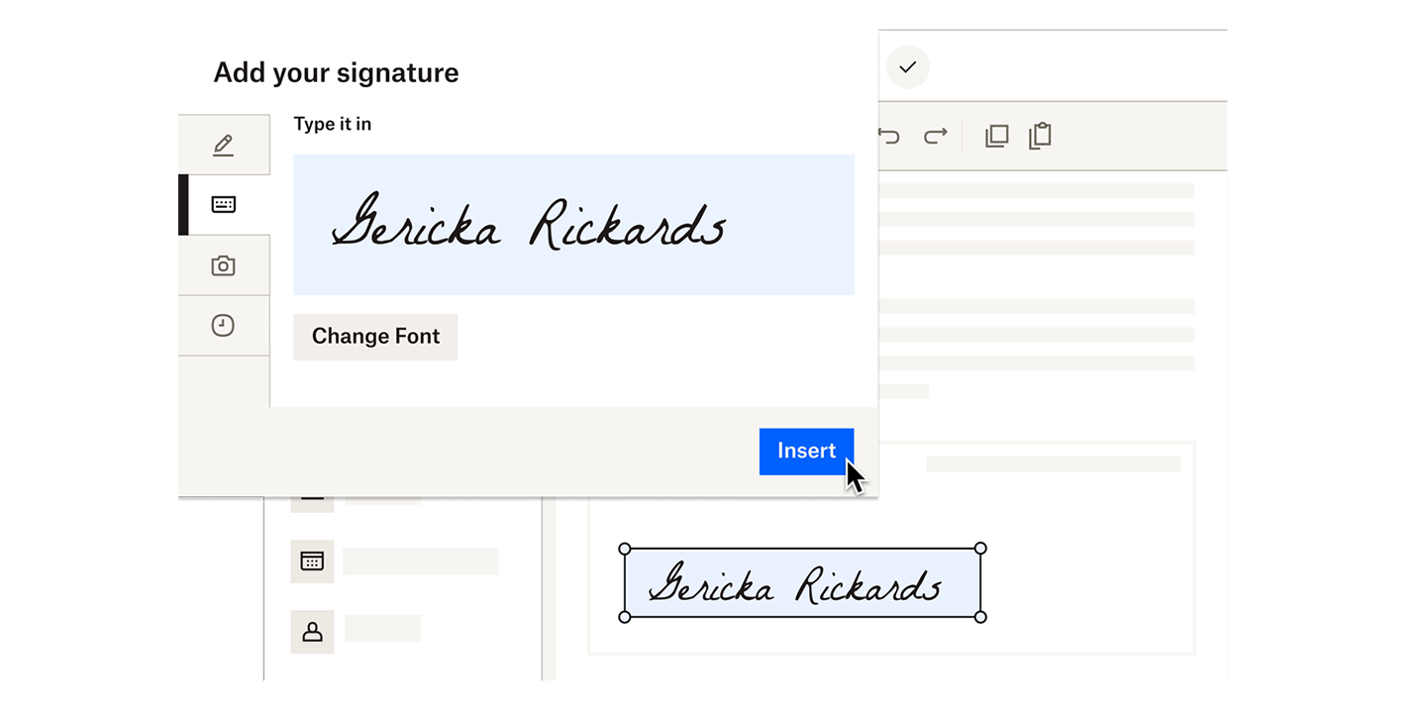
Task: Click the redo arrow in toolbar
Action: 935,136
